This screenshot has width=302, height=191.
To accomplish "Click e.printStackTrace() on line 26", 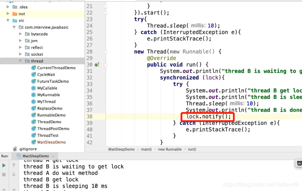I will (179, 39).
